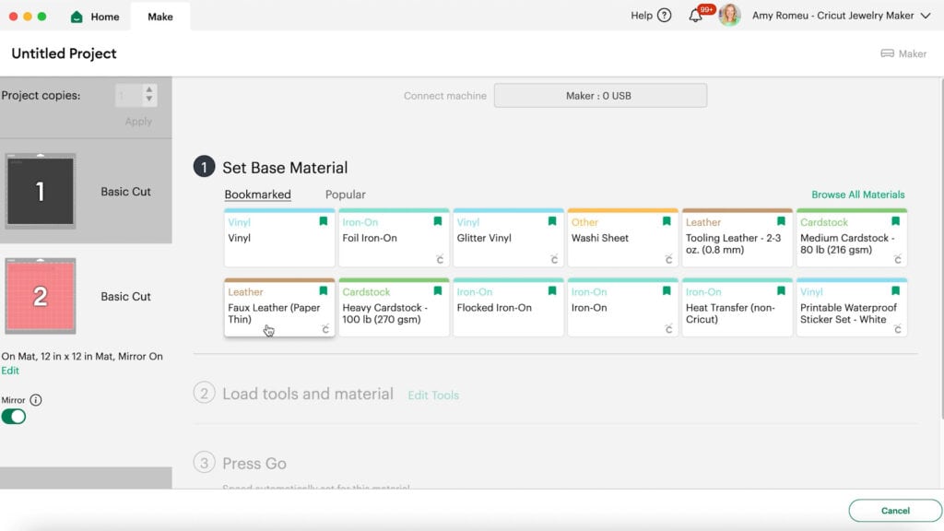Remove bookmark on Foil Iron-On card

tap(438, 221)
